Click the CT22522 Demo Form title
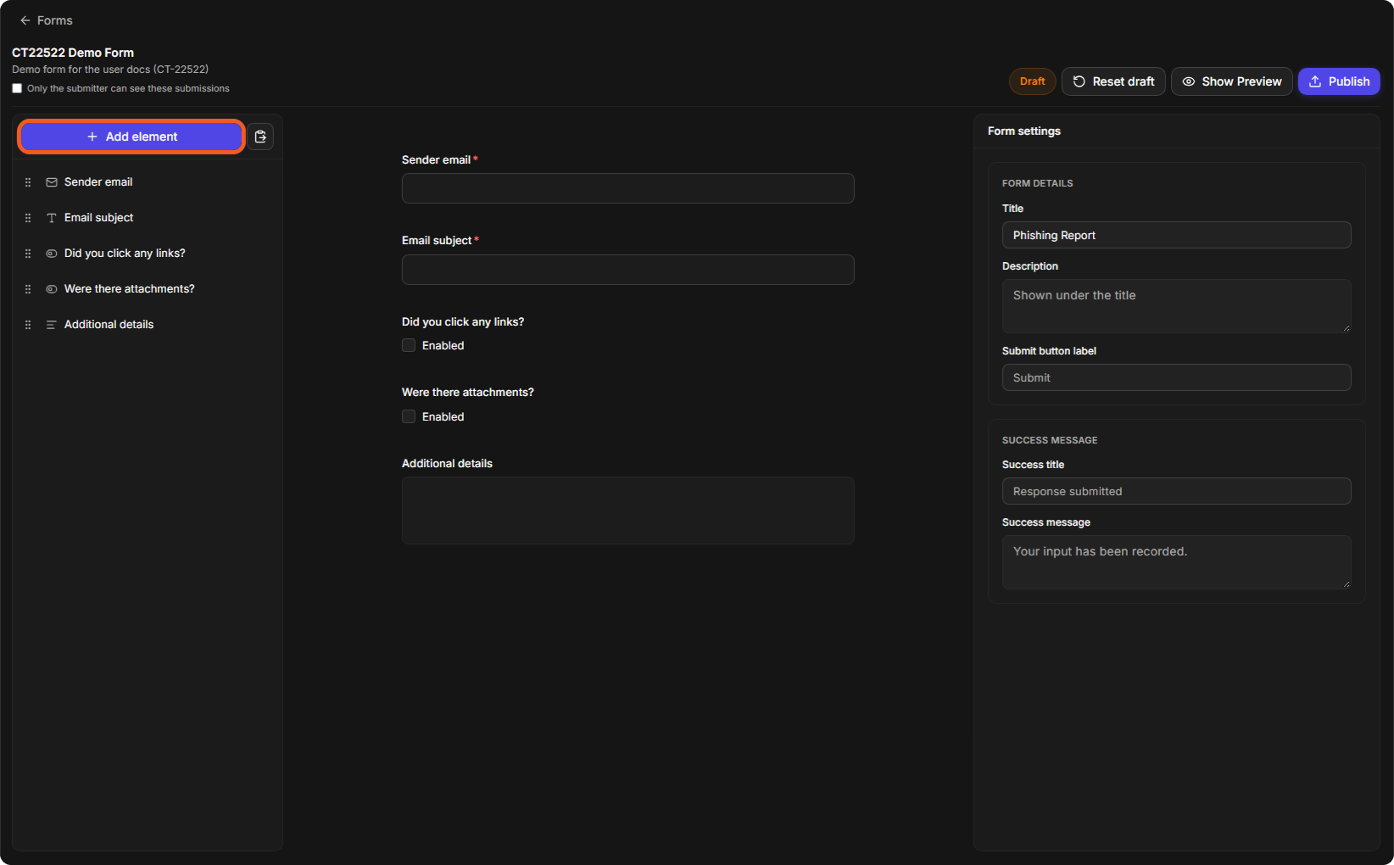The image size is (1394, 865). 73,53
